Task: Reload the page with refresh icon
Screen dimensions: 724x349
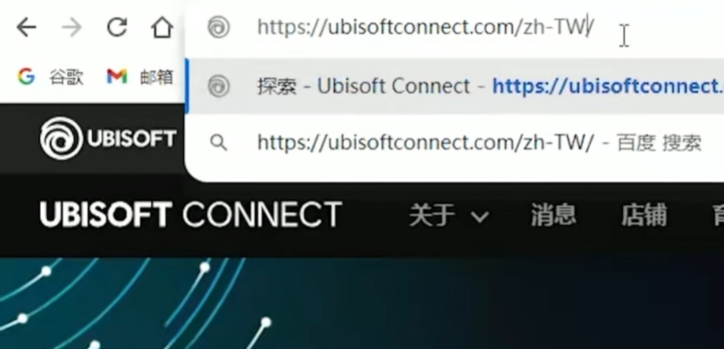Action: click(117, 27)
